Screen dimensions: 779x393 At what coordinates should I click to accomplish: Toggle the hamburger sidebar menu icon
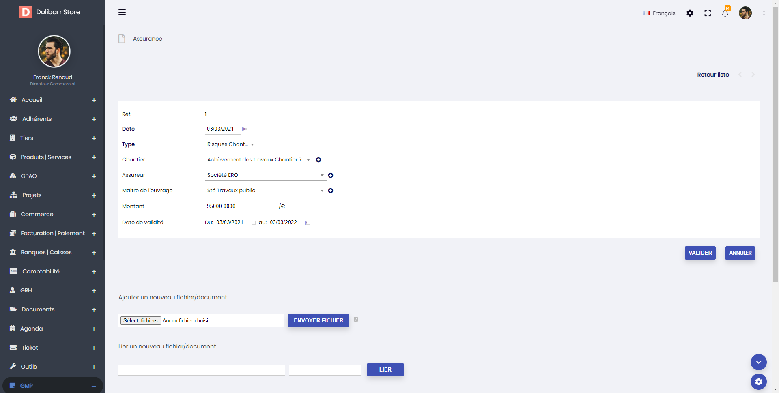tap(122, 12)
